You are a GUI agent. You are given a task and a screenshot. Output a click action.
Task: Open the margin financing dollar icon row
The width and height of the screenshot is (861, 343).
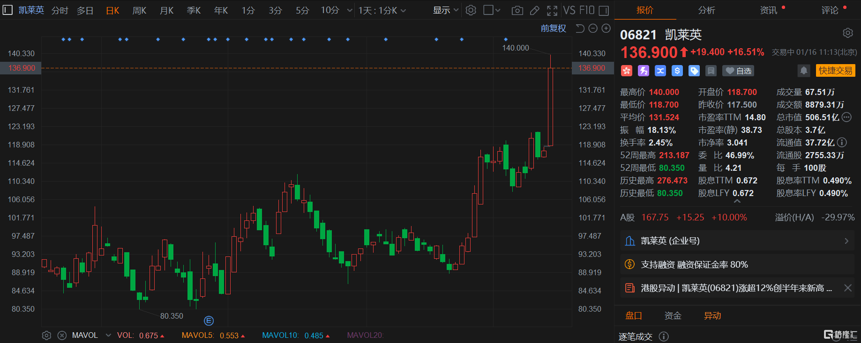[737, 265]
